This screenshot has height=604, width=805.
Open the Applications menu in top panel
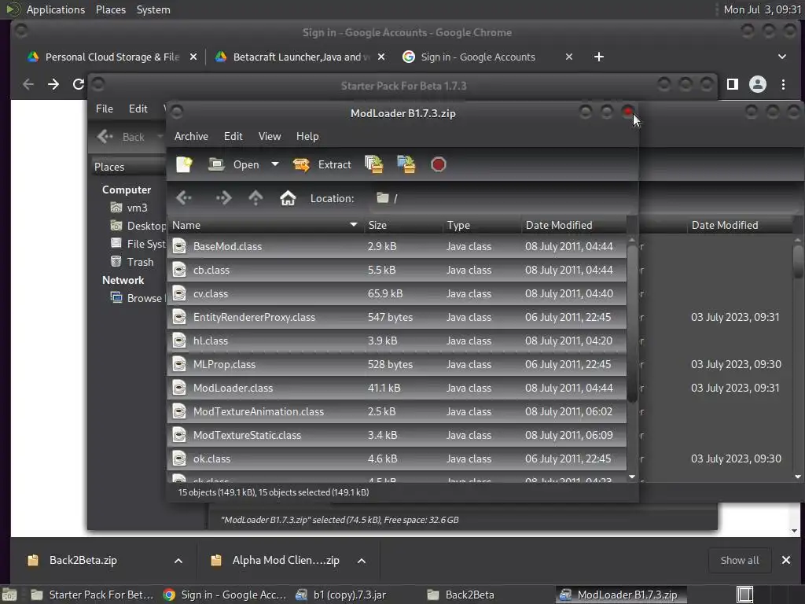click(56, 9)
